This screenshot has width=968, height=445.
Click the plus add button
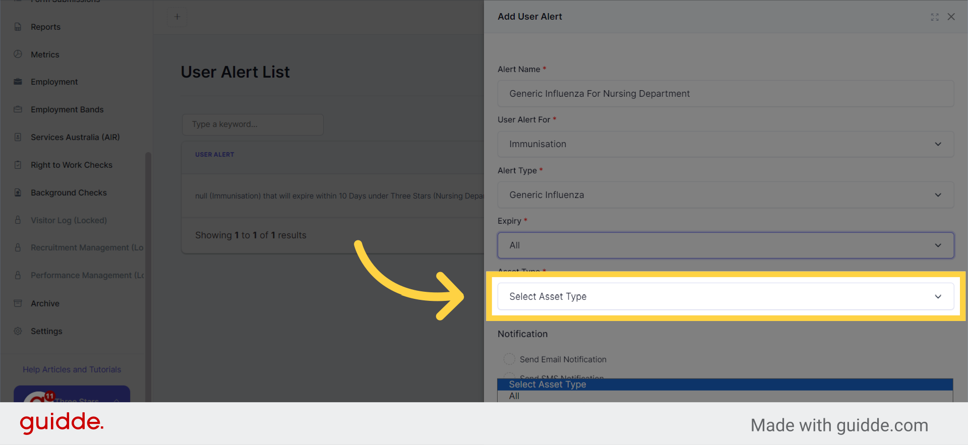[177, 17]
